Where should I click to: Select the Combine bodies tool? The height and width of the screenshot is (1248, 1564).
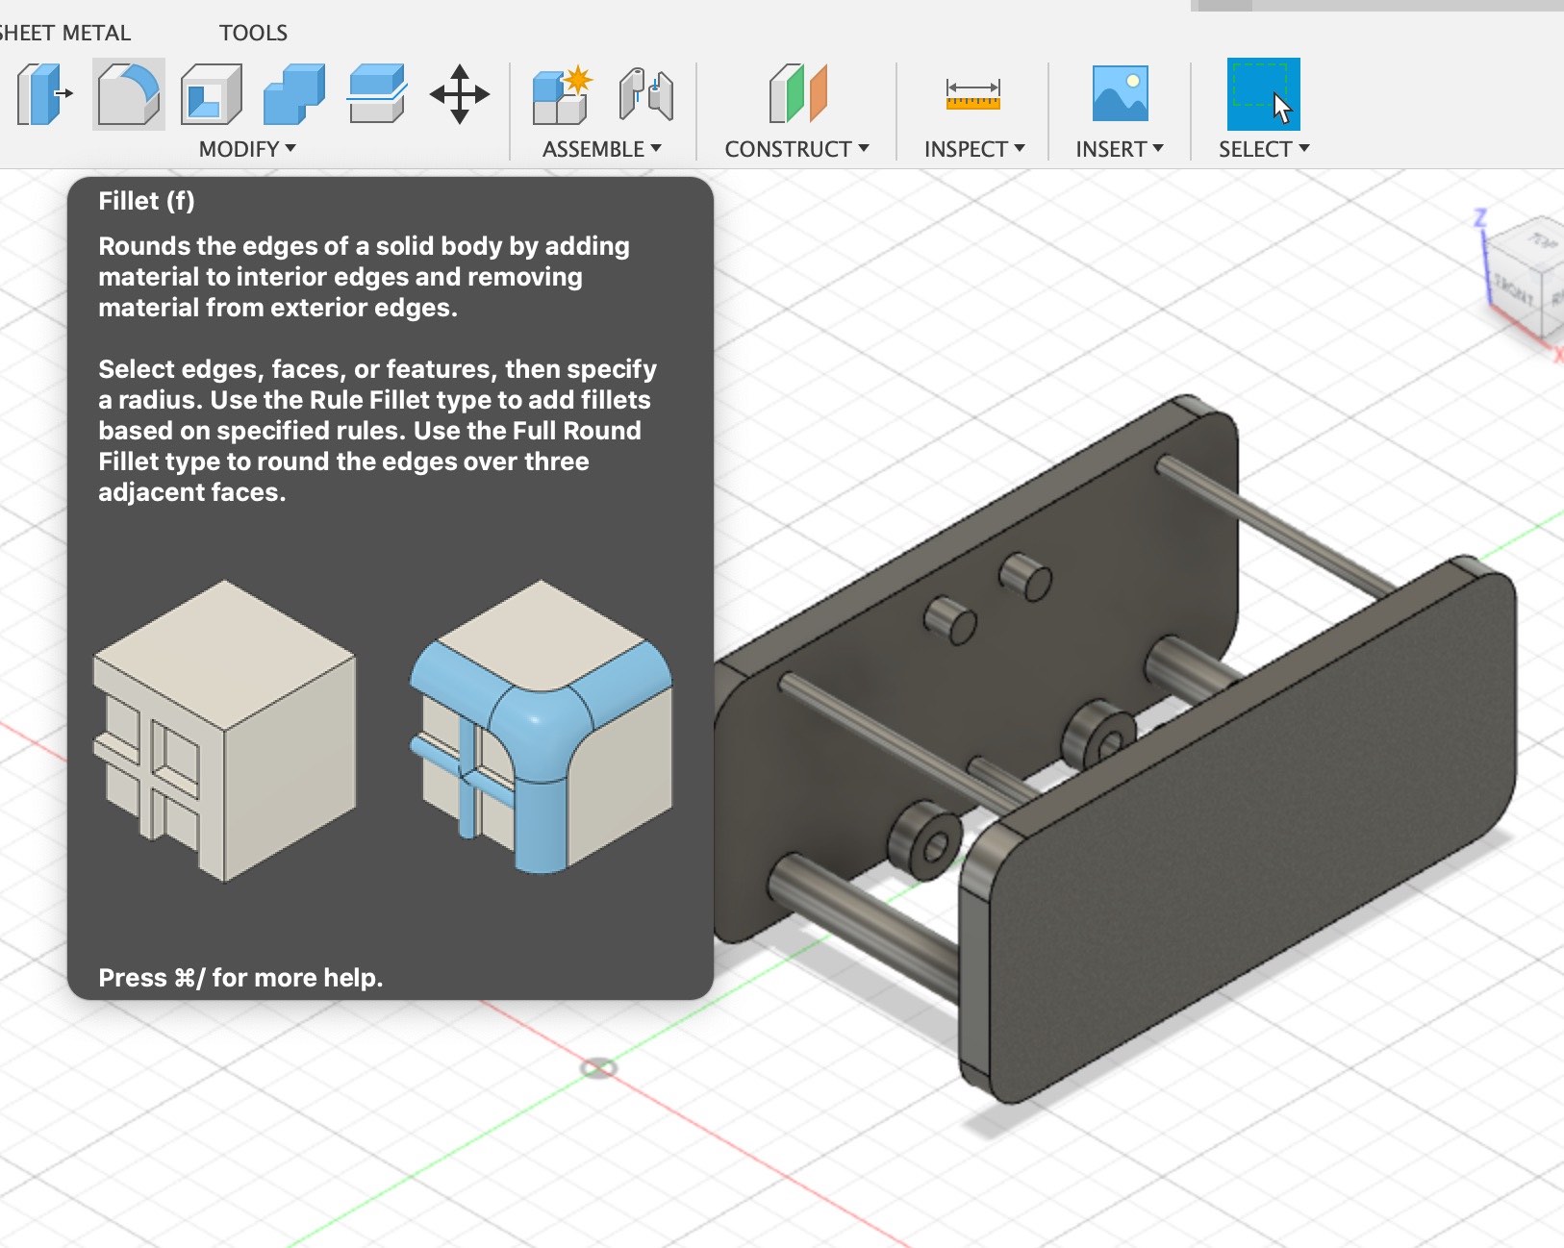coord(294,94)
